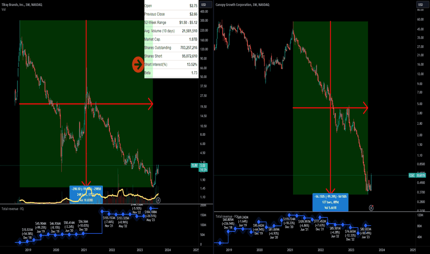Click the $109.997M Jun '21 Canopy revenue label

(305, 225)
